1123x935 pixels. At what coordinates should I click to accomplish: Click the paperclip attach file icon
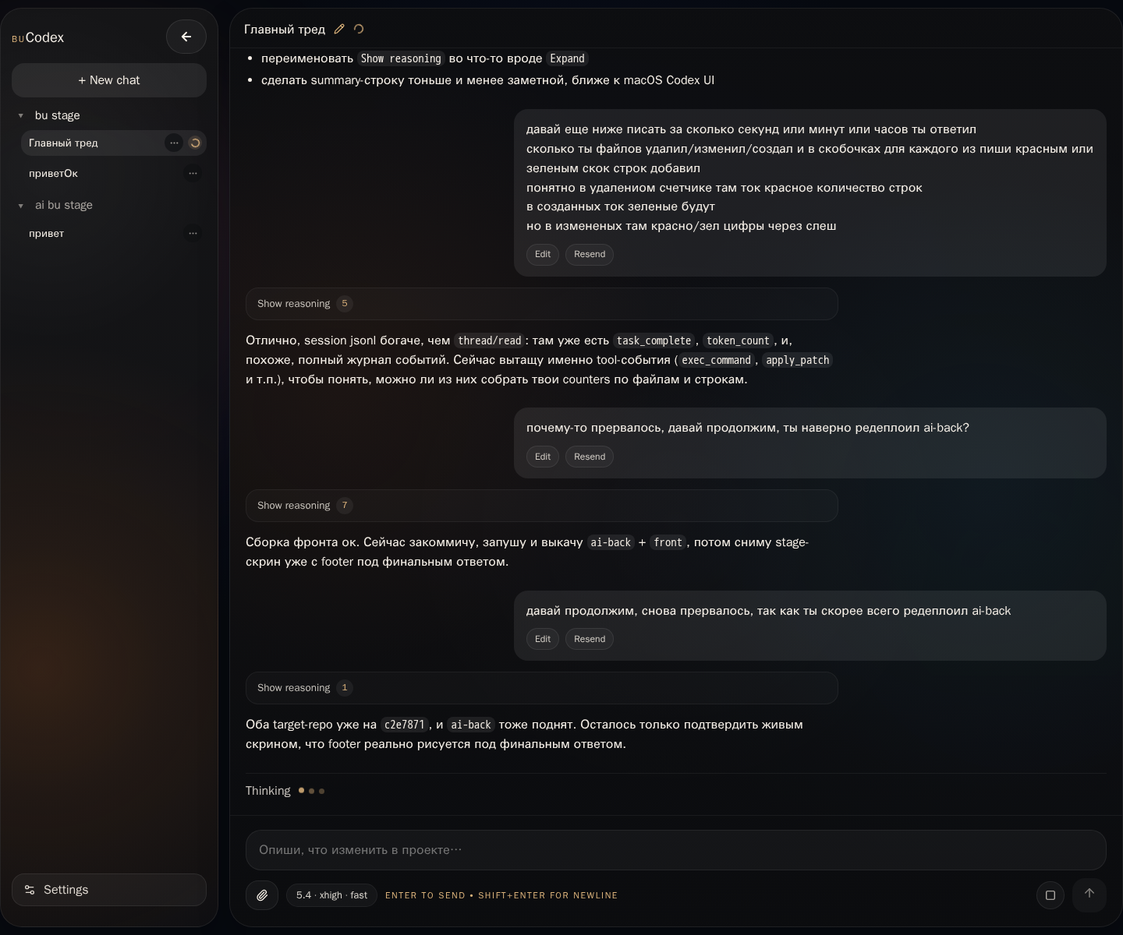point(262,895)
